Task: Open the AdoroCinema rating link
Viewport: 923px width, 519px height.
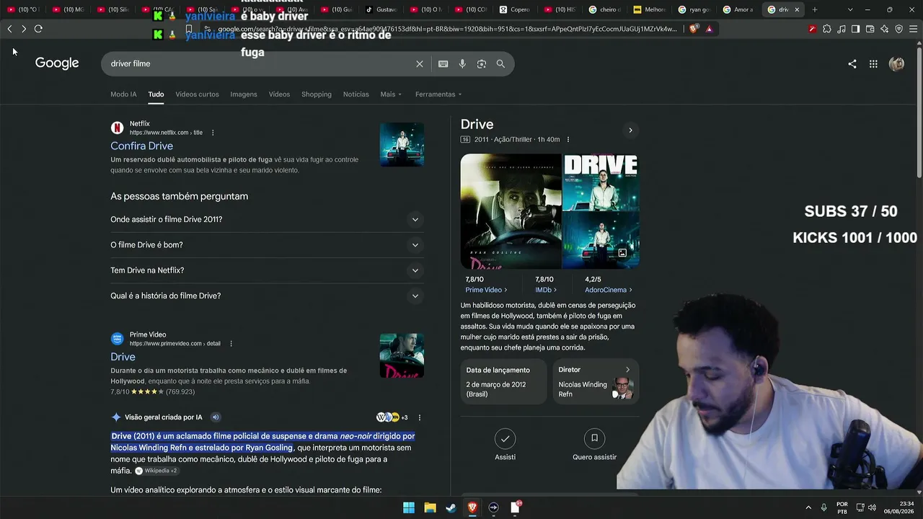Action: point(609,290)
